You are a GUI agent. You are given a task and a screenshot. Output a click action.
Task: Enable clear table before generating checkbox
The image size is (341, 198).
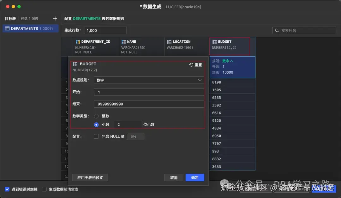click(45, 189)
